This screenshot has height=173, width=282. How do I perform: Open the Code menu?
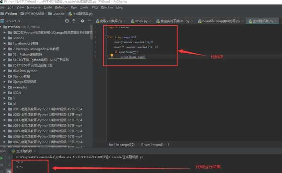pos(48,7)
